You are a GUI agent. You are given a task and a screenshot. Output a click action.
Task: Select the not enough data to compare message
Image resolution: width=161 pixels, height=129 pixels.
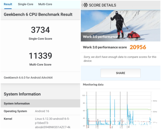point(120,59)
